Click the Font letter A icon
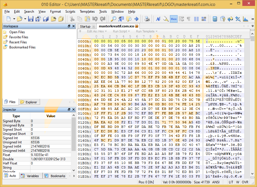The width and height of the screenshot is (257, 187). pos(158,19)
